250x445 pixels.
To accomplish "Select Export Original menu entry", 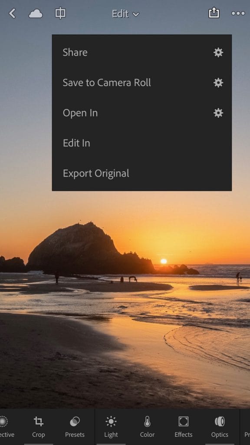I will 96,173.
